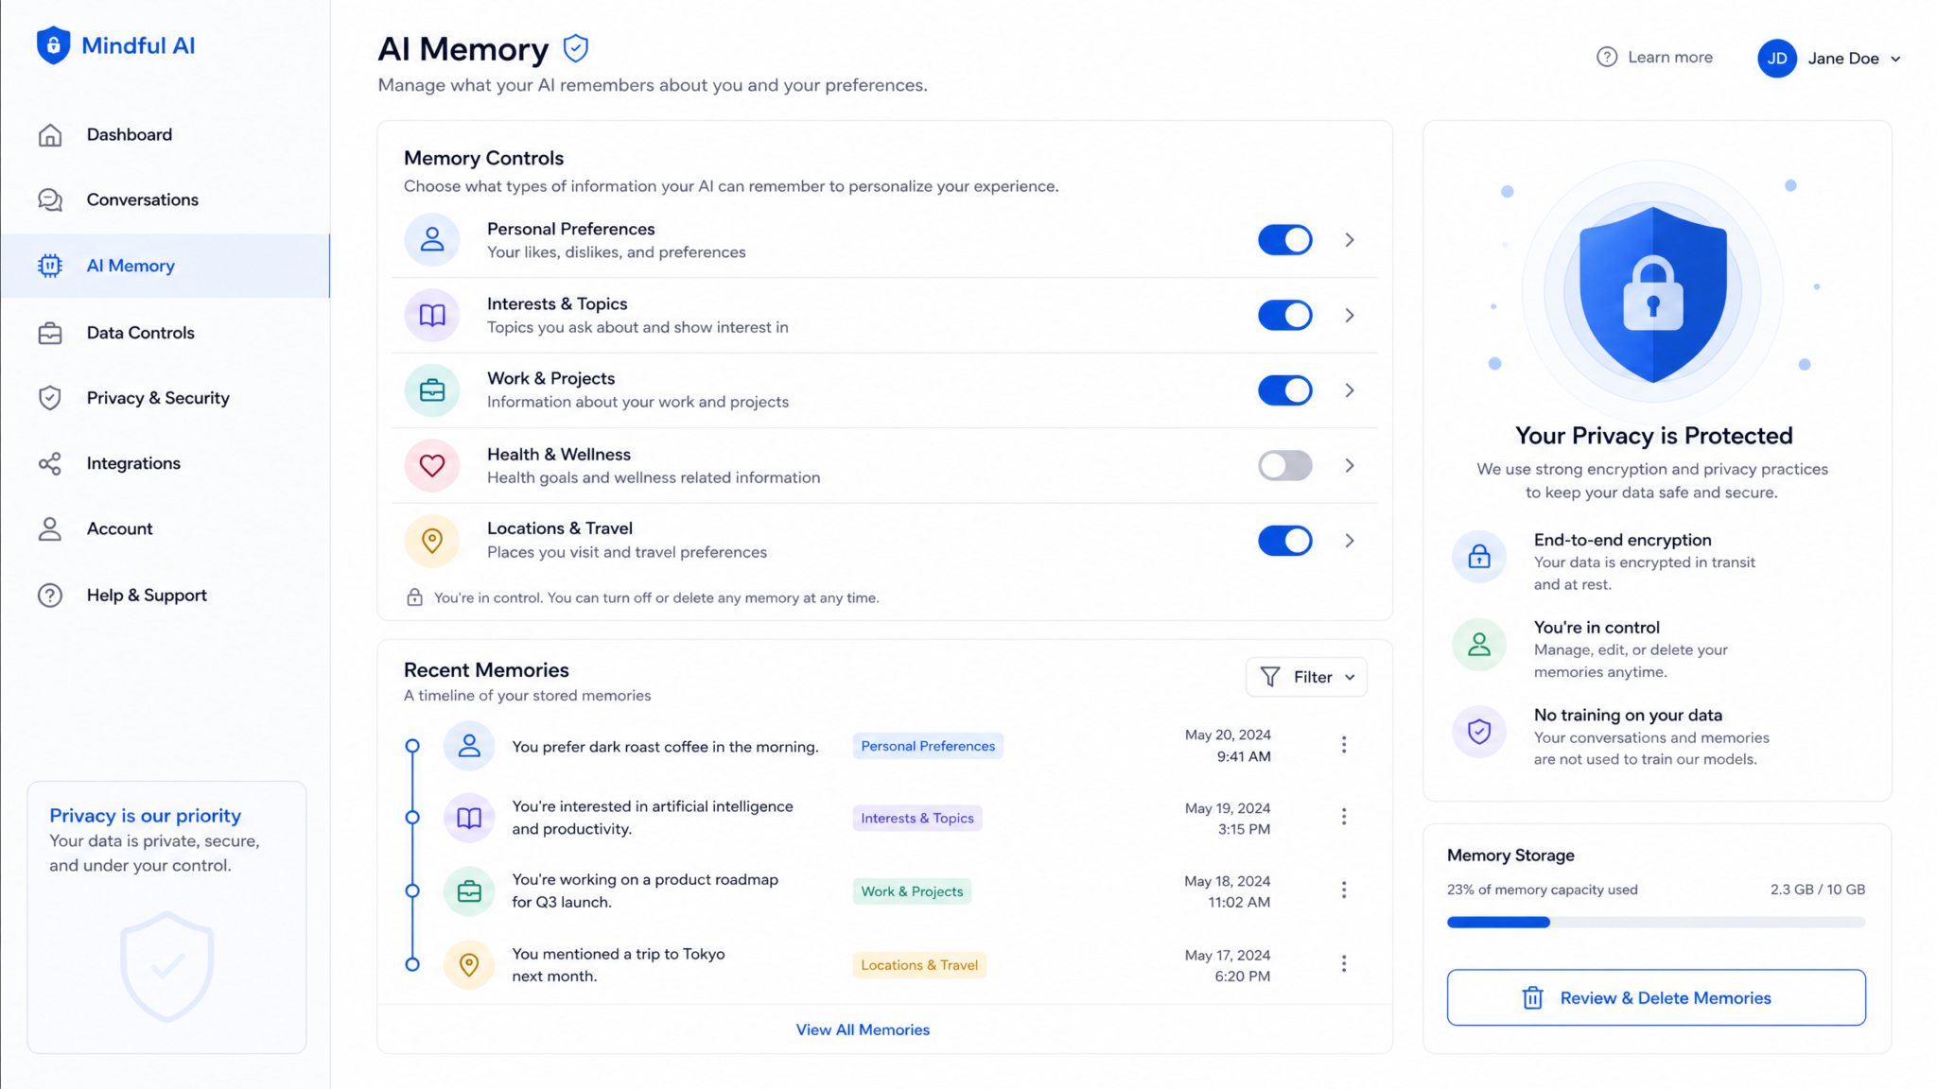Click the End-to-end encryption lock icon
Image resolution: width=1937 pixels, height=1089 pixels.
point(1479,556)
